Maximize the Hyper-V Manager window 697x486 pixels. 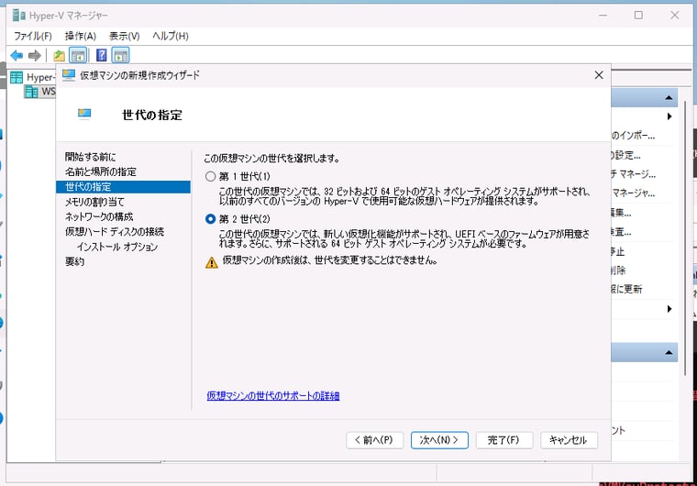pos(638,15)
